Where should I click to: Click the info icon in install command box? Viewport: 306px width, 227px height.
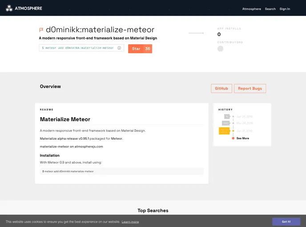119,48
